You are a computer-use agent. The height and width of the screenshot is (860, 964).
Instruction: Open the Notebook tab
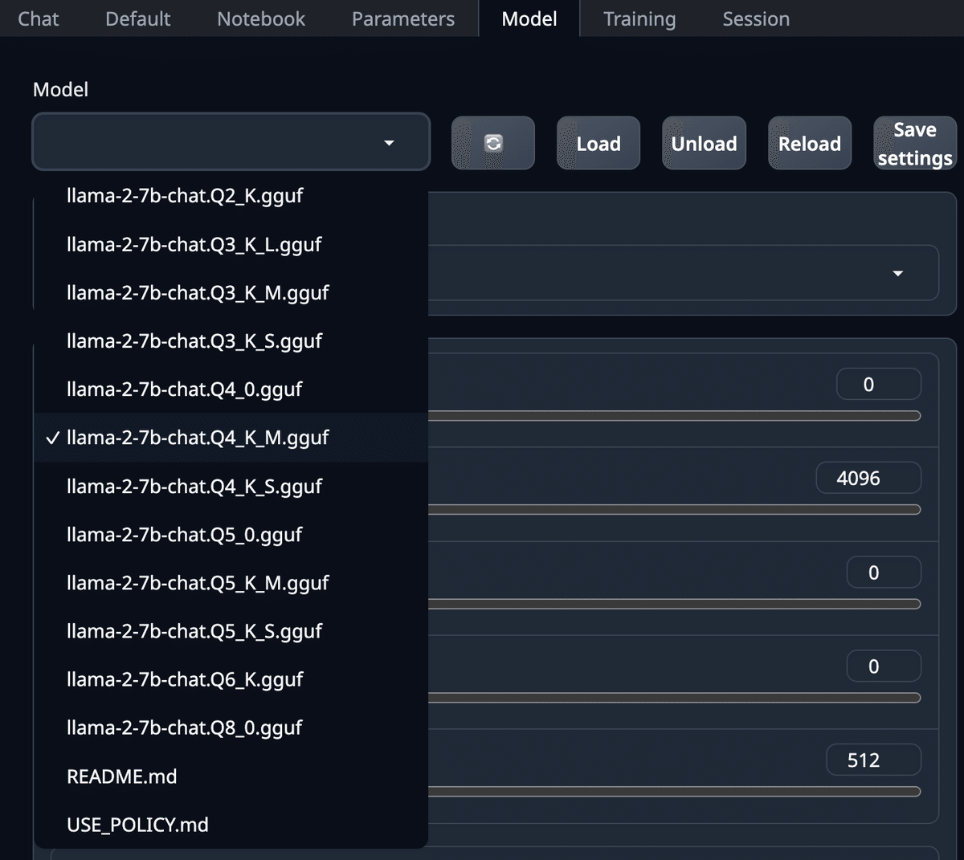click(261, 18)
